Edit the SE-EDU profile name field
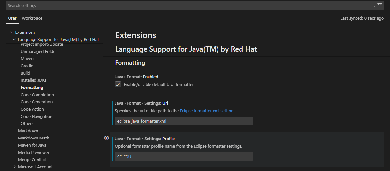 (184, 156)
